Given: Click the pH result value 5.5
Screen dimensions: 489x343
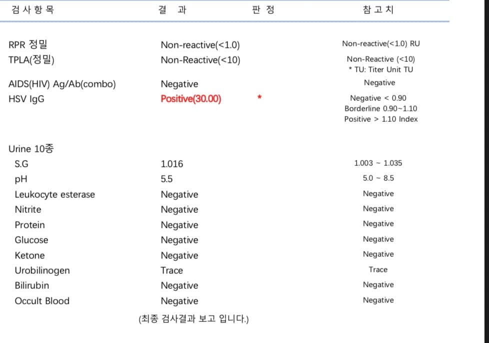Looking at the screenshot, I should [x=167, y=179].
